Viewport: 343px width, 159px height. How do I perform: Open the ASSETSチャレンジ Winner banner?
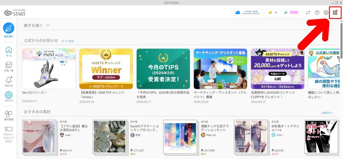106,69
